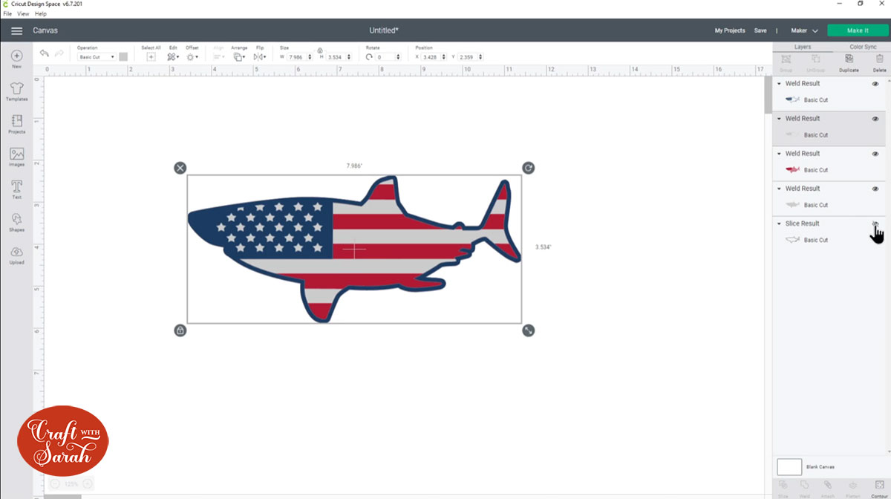Collapse the selected highlighted Weld Result layer
Viewport: 891px width, 499px height.
tap(779, 119)
